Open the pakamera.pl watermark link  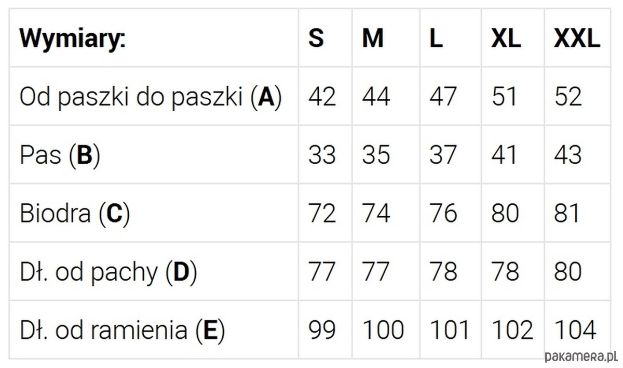[581, 357]
